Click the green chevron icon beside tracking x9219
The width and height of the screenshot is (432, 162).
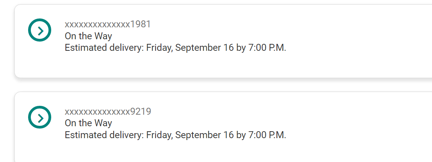tap(40, 117)
